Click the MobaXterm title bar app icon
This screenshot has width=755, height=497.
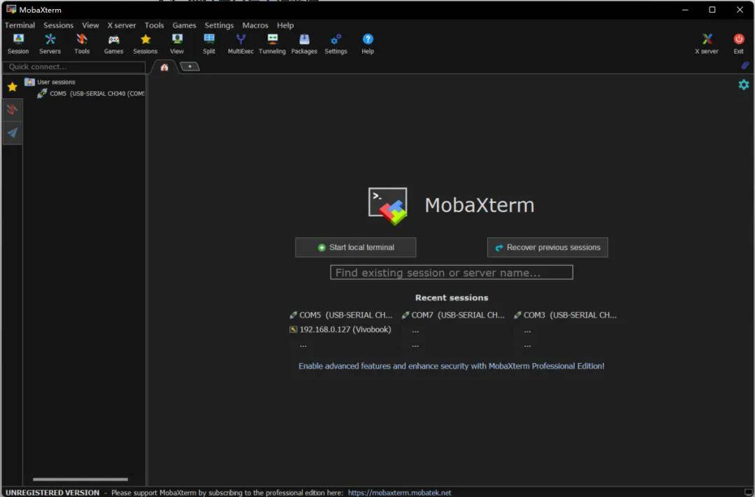click(11, 9)
